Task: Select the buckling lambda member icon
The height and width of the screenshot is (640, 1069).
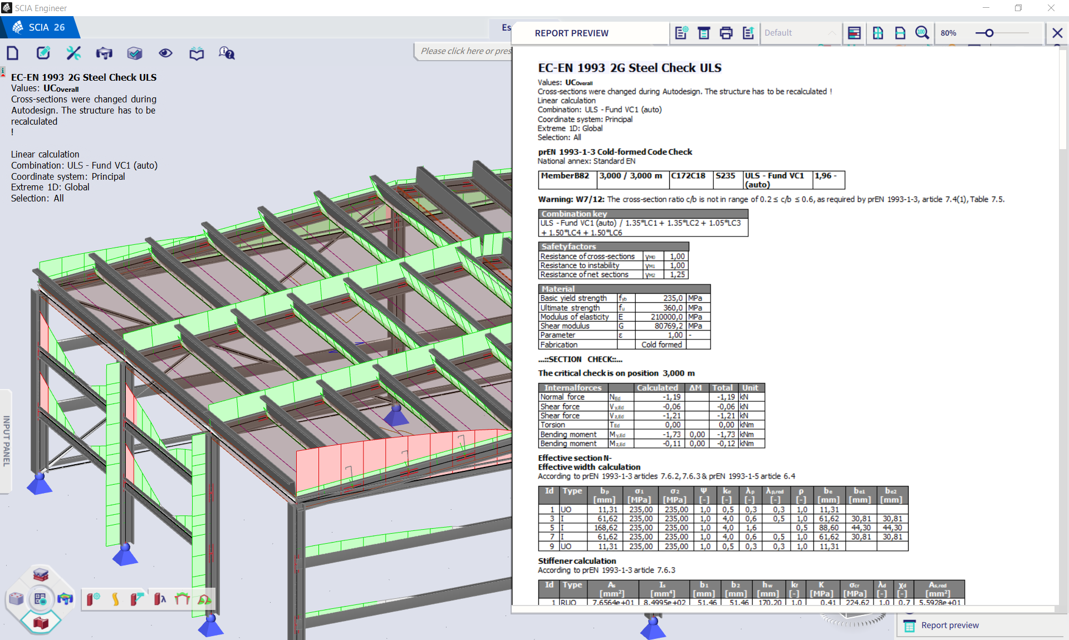Action: pyautogui.click(x=160, y=599)
